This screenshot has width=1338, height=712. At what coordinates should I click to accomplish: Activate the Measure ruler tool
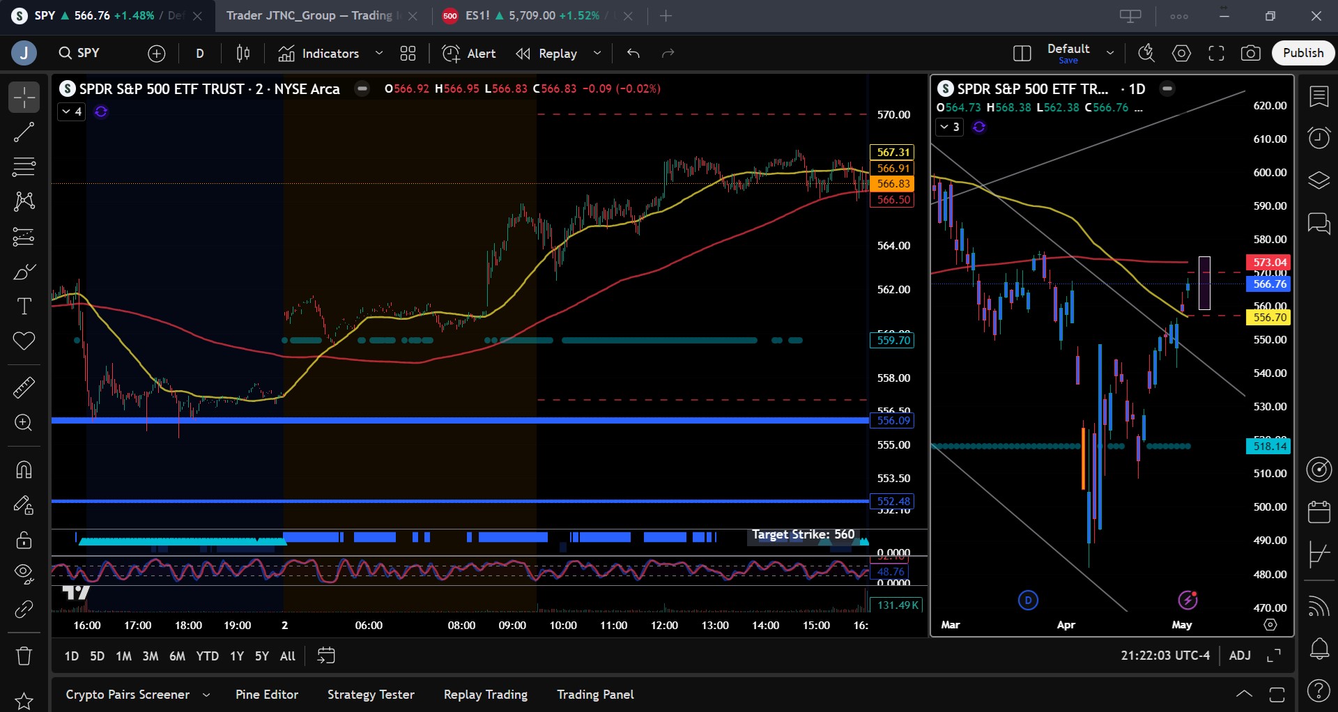(24, 387)
